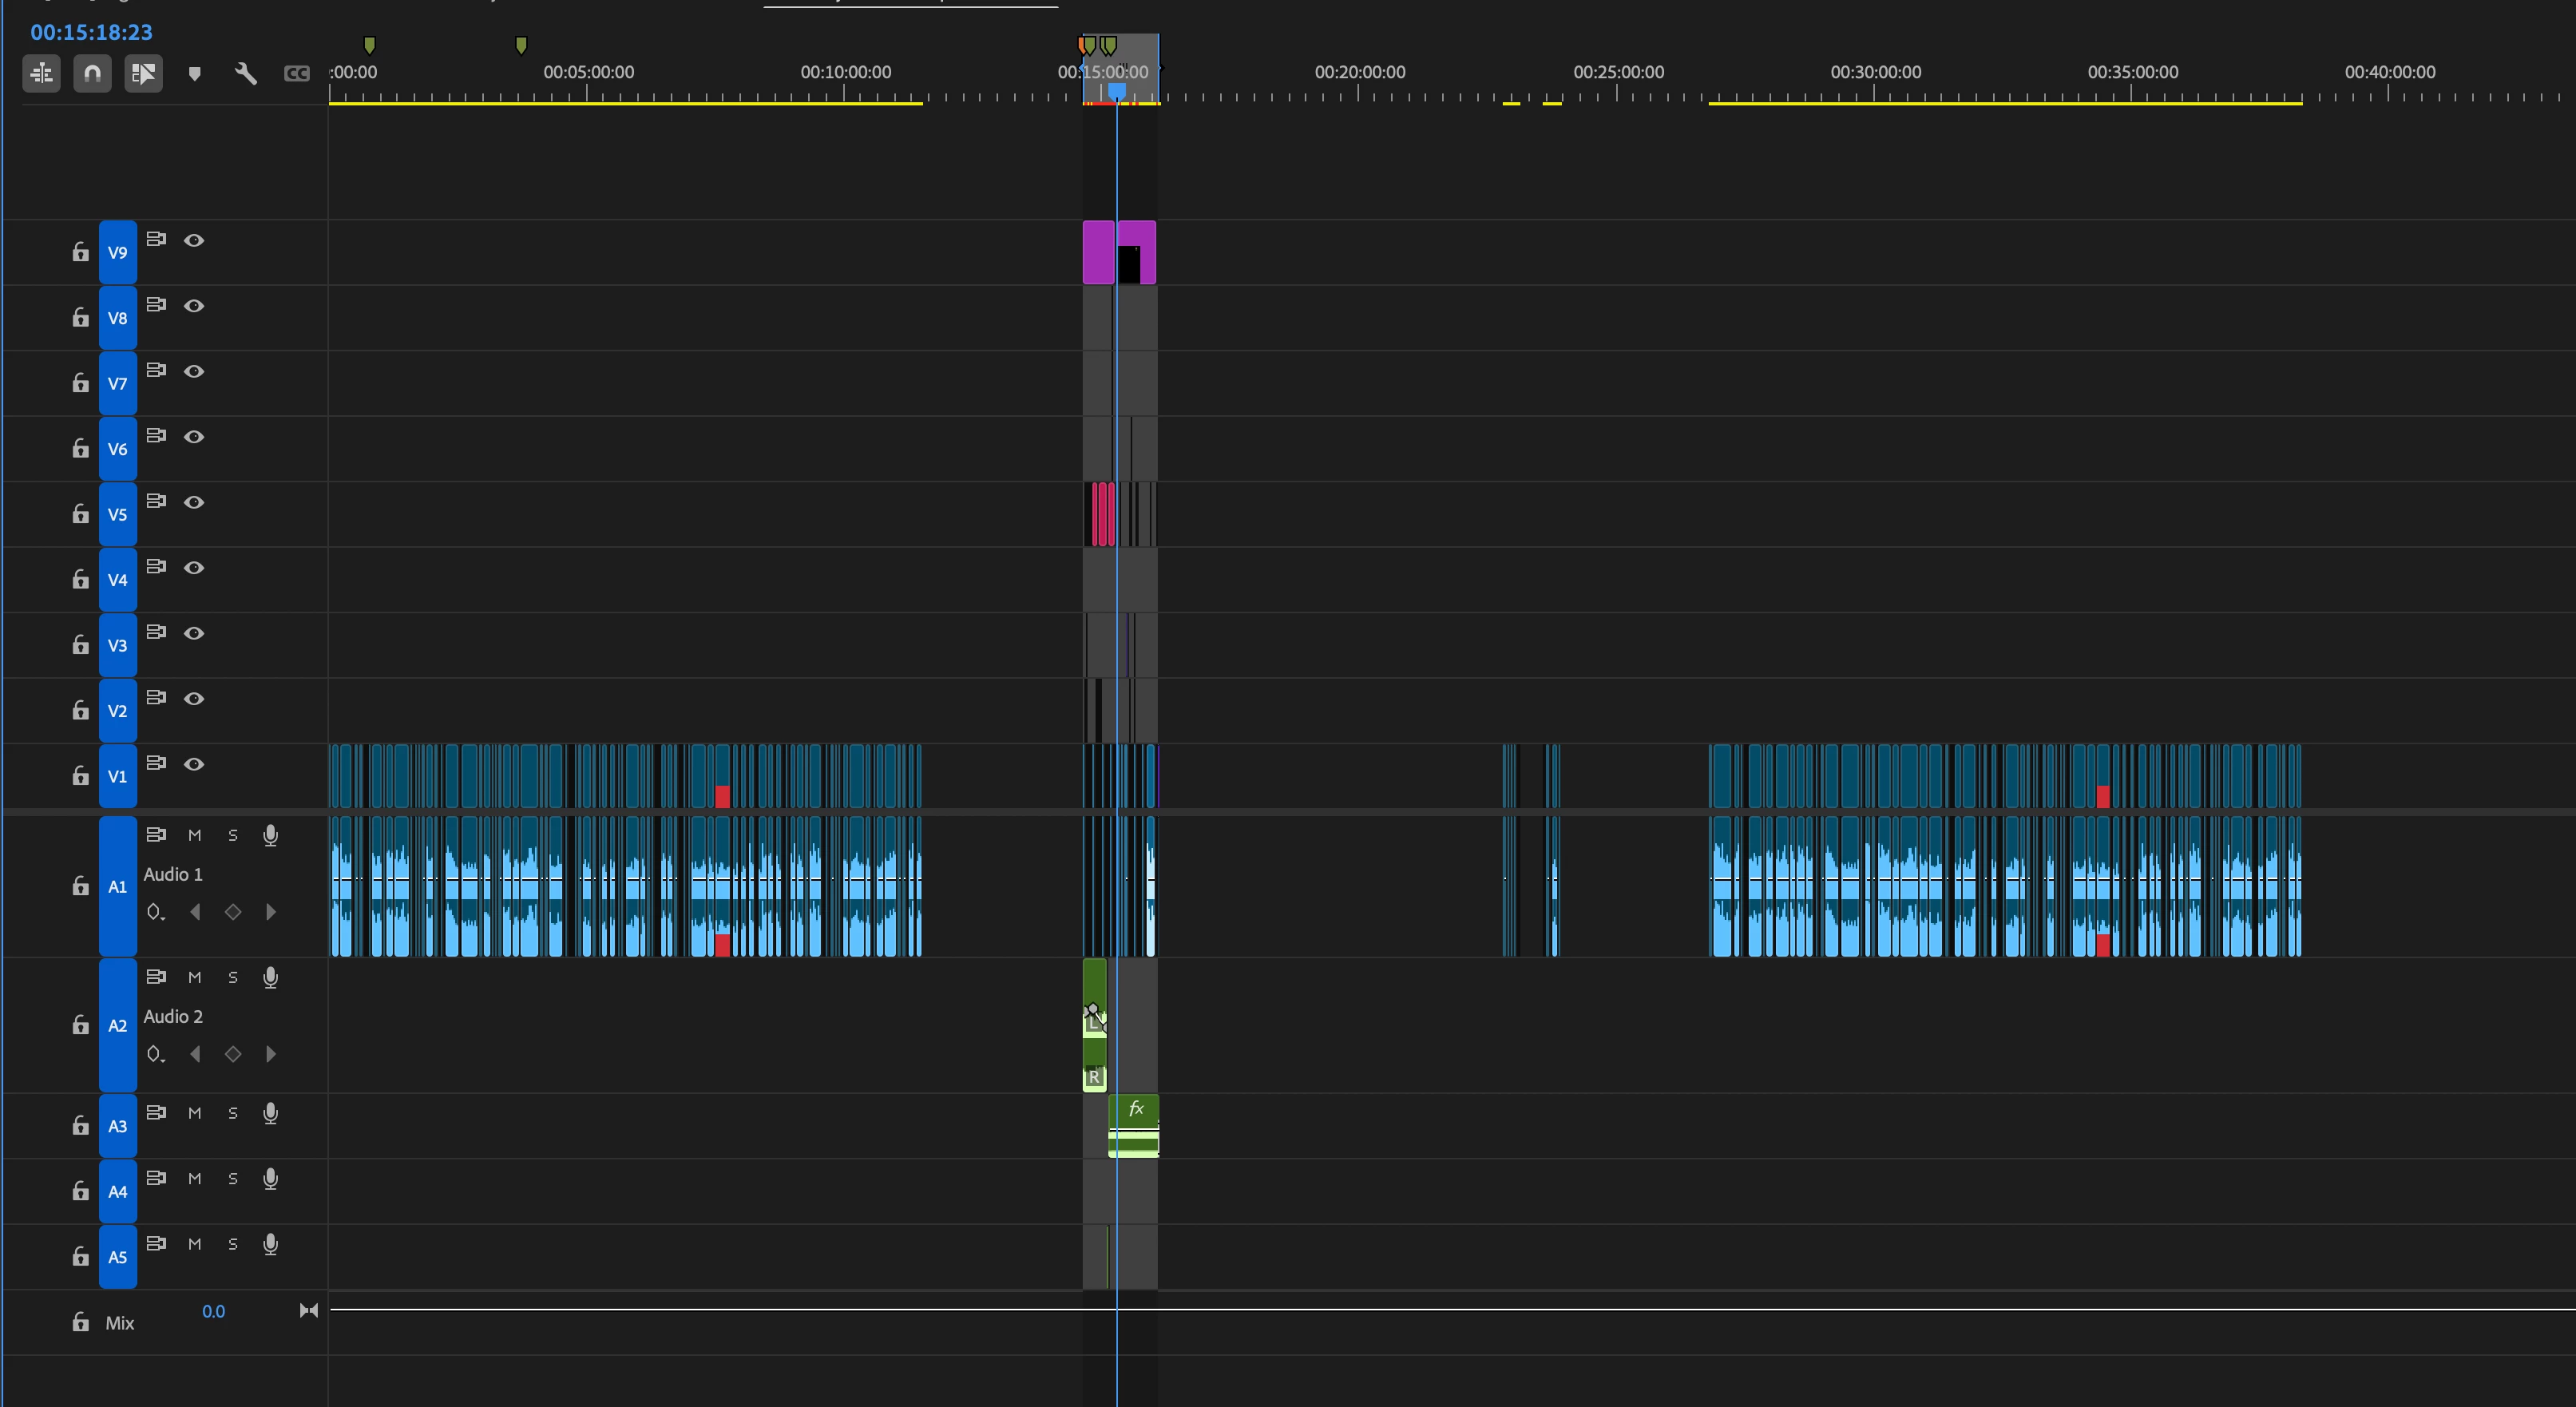
Task: Click the CC captions track options icon
Action: tap(297, 73)
